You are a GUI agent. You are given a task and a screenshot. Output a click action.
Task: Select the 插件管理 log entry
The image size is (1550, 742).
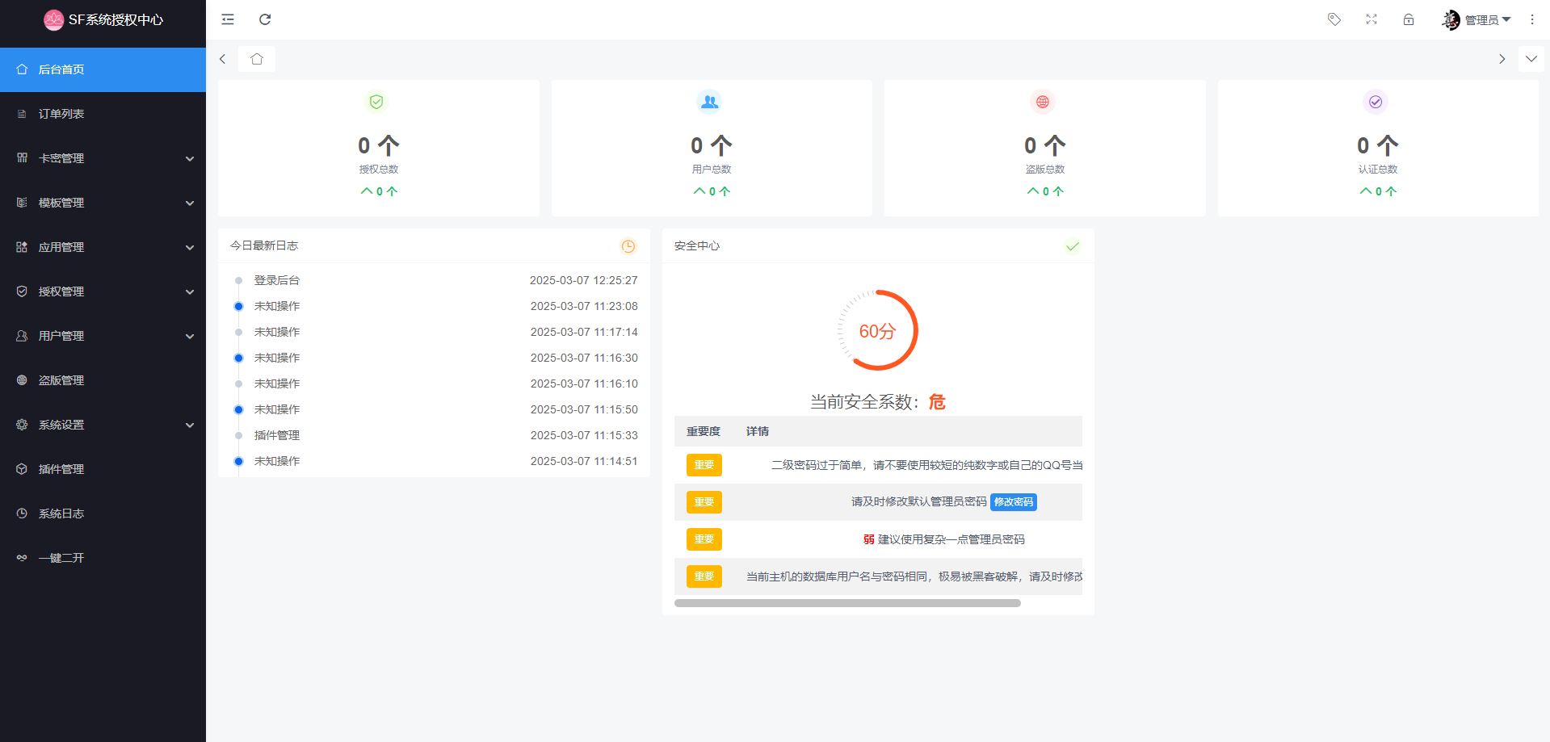pos(277,435)
